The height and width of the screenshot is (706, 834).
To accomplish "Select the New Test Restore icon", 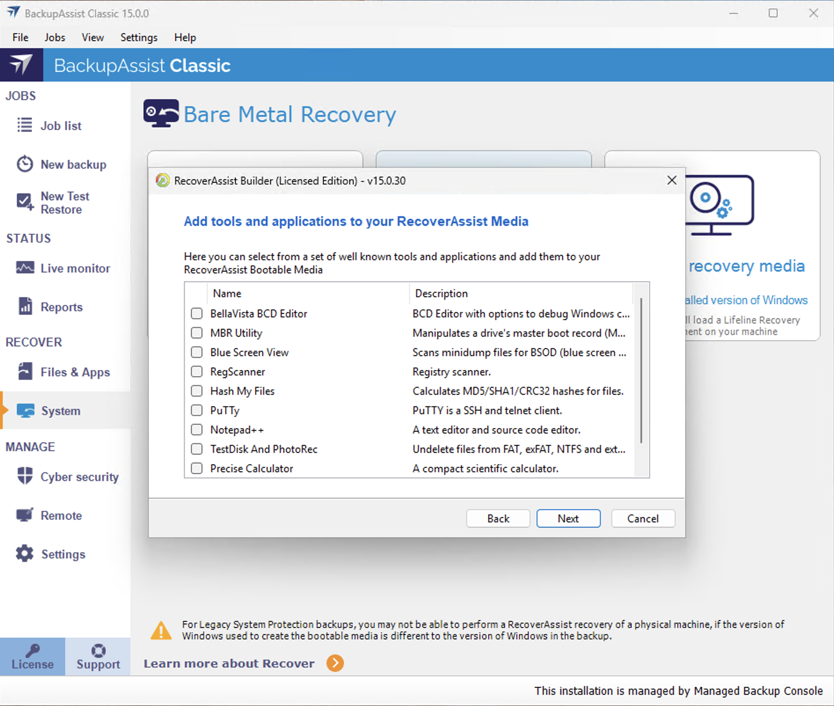I will tap(25, 202).
